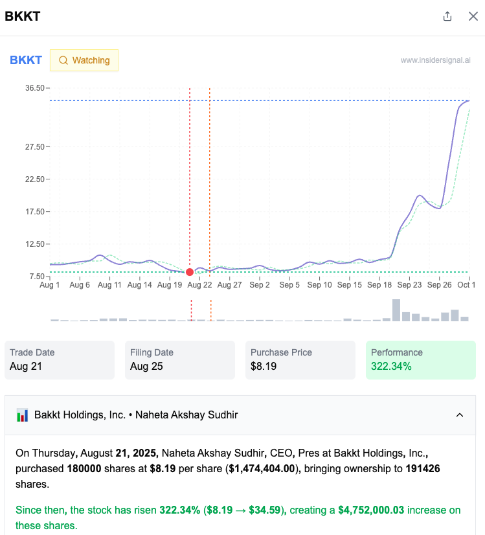Close the BKKT detail panel
The width and height of the screenshot is (485, 535).
(x=473, y=16)
